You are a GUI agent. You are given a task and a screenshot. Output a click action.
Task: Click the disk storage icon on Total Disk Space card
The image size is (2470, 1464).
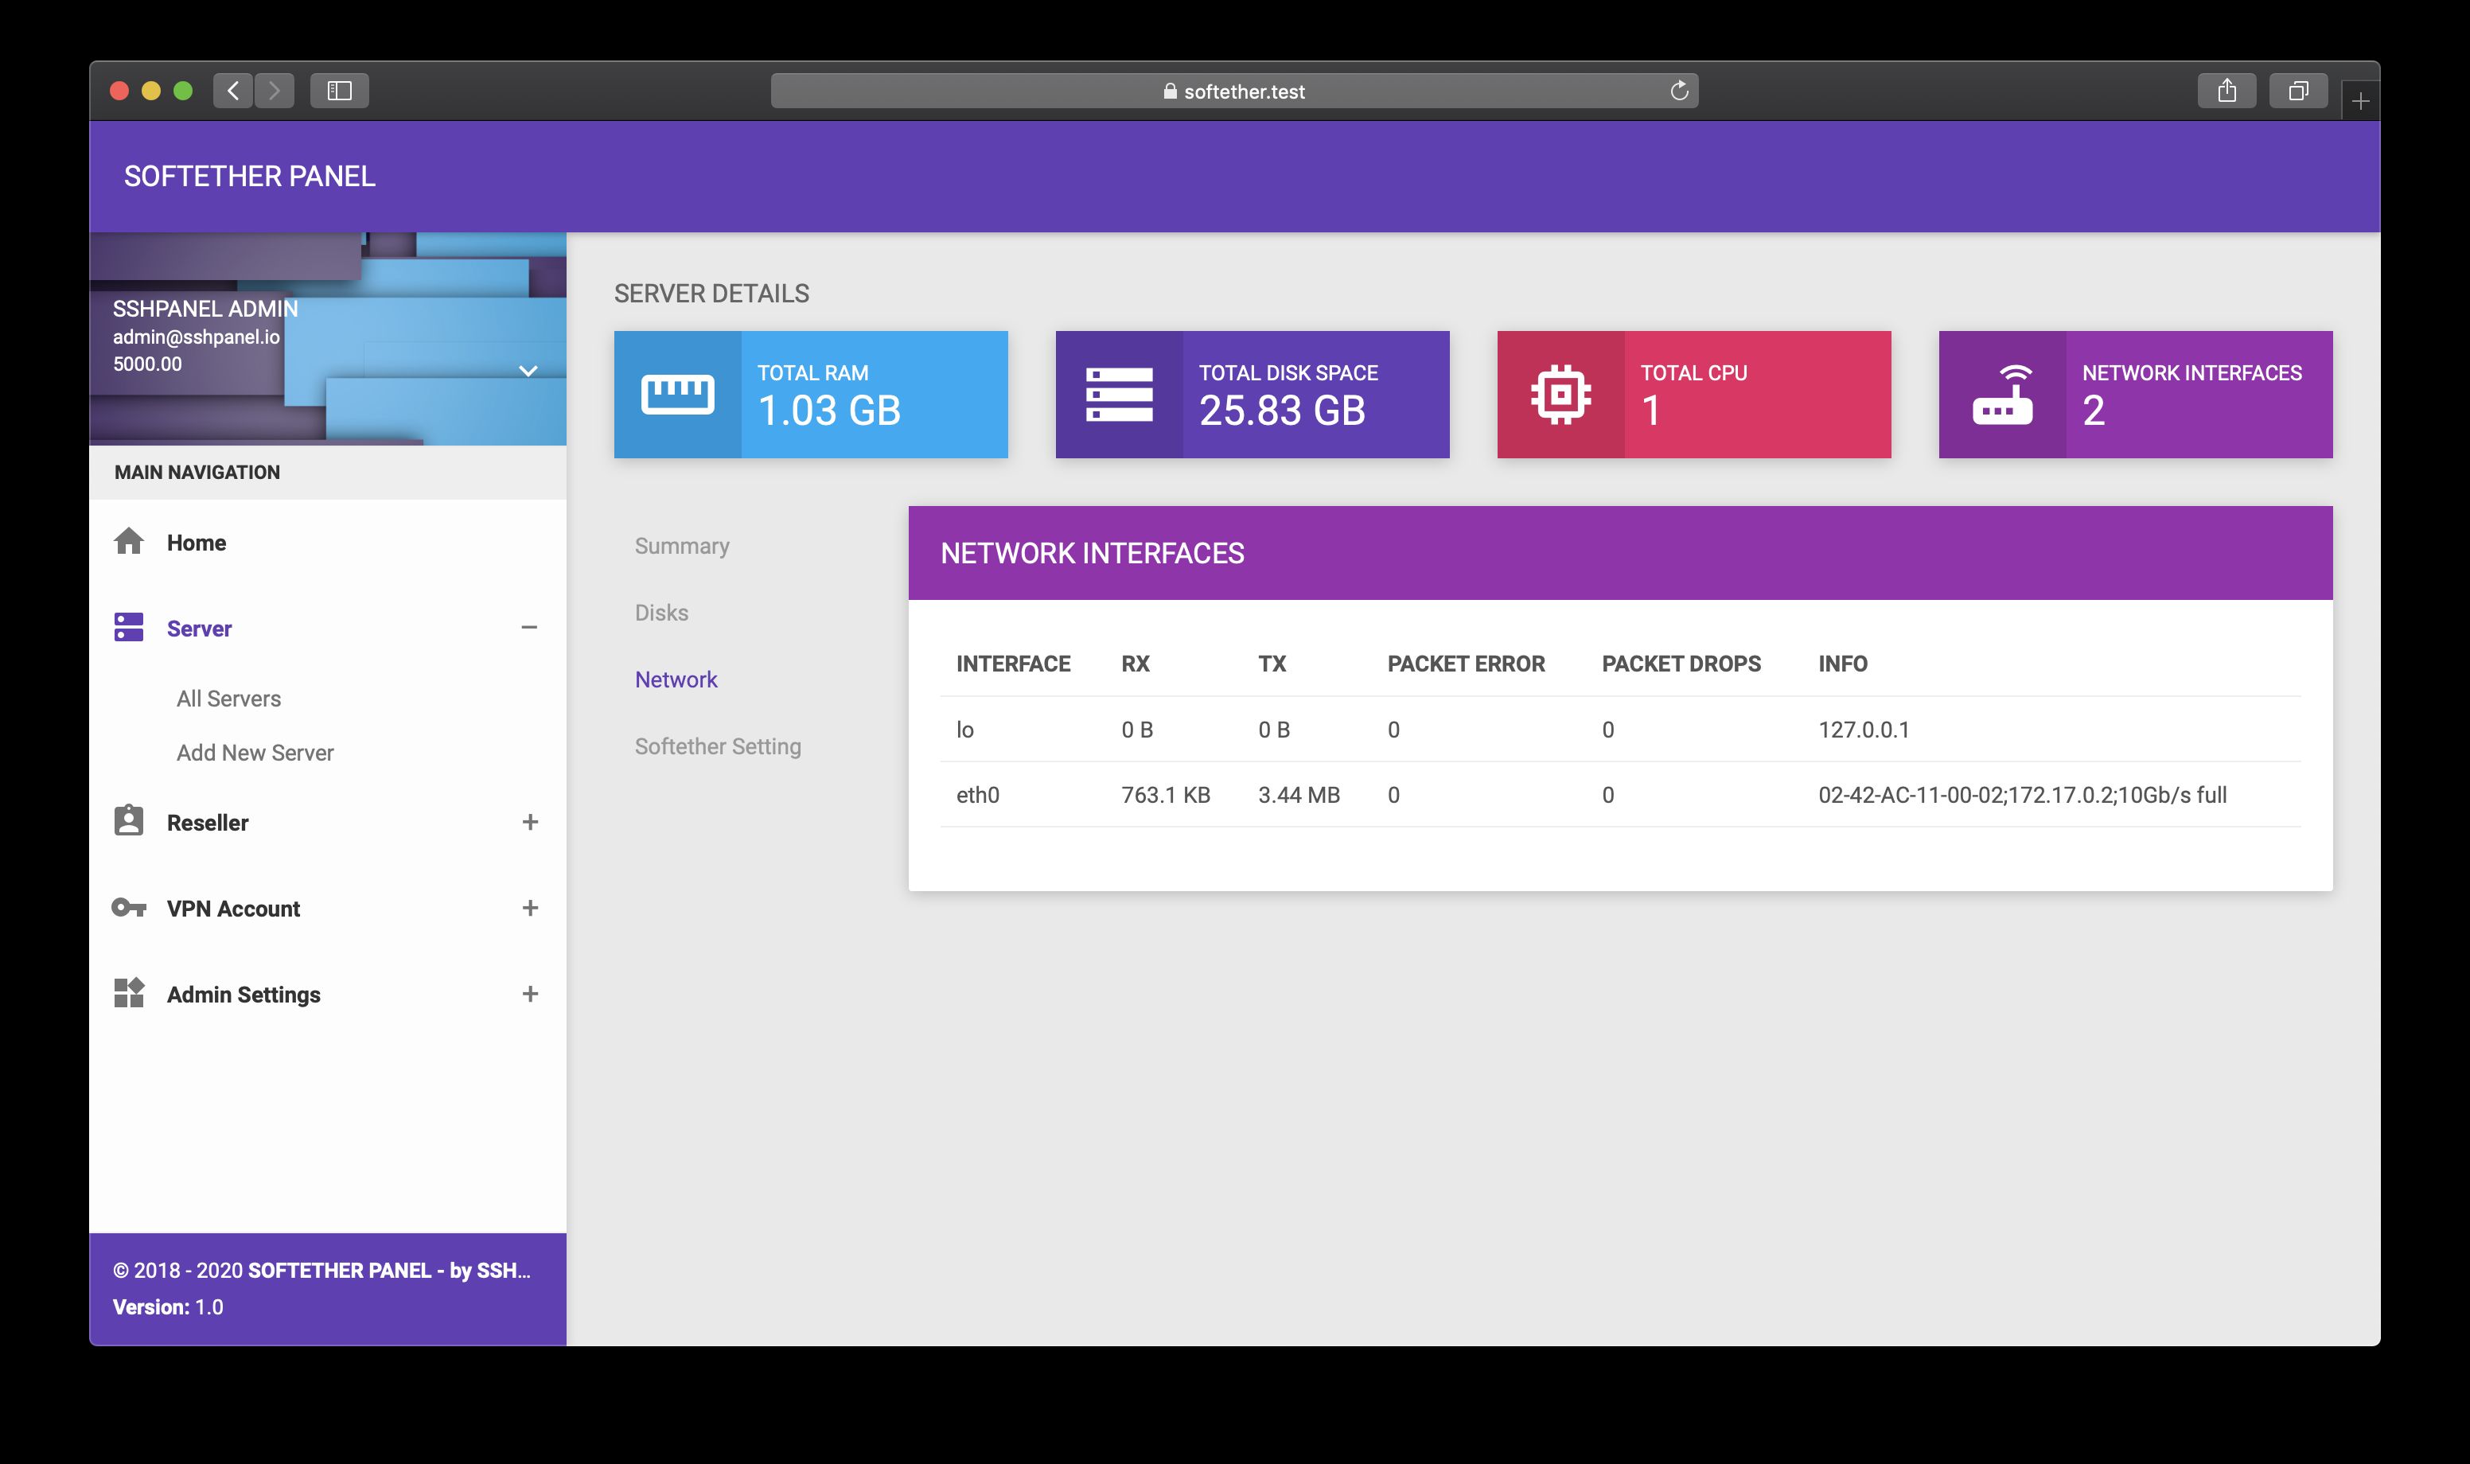[1119, 395]
